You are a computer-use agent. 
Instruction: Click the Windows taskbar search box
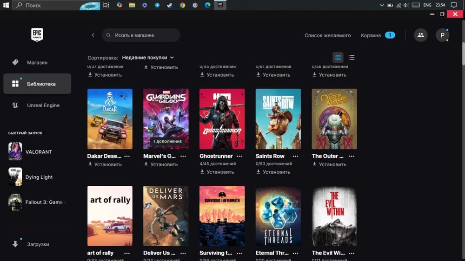56,5
